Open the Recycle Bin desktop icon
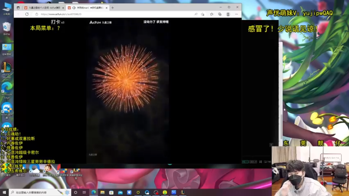 point(7,28)
